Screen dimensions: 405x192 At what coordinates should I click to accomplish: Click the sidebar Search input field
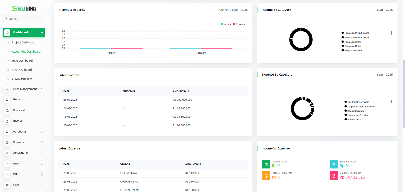[25, 19]
